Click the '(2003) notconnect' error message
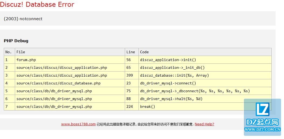This screenshot has width=284, height=139. pyautogui.click(x=23, y=19)
